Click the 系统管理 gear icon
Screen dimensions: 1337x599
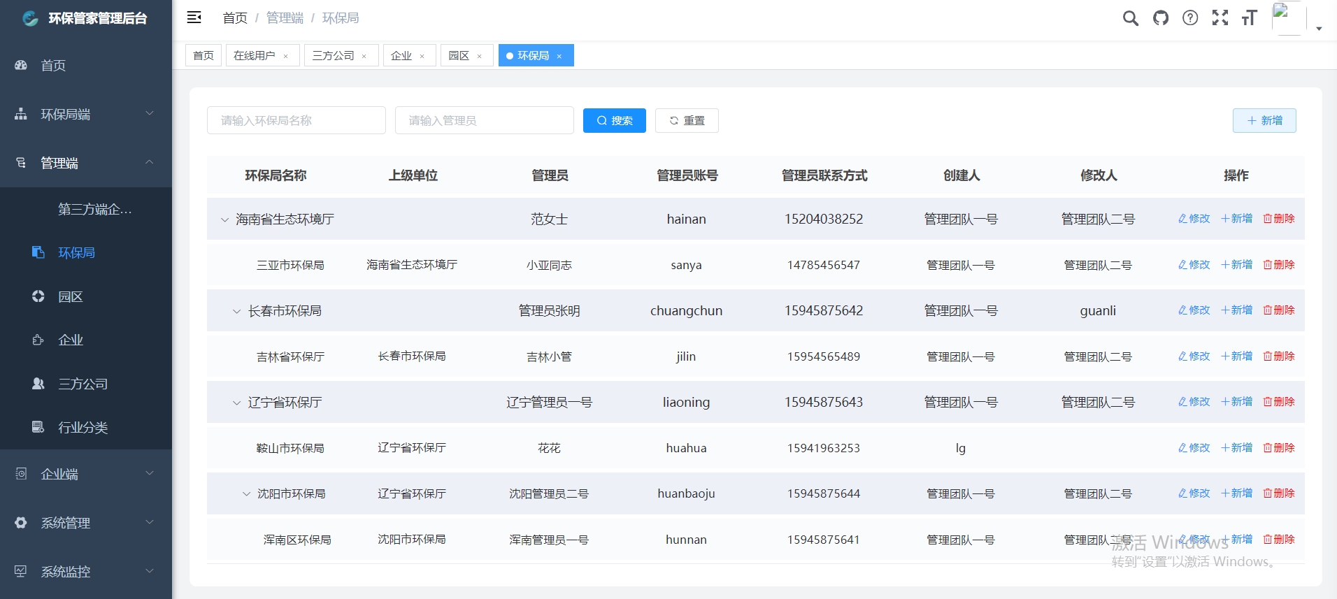coord(21,523)
